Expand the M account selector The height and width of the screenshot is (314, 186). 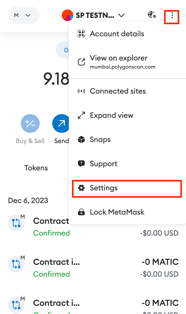point(23,15)
